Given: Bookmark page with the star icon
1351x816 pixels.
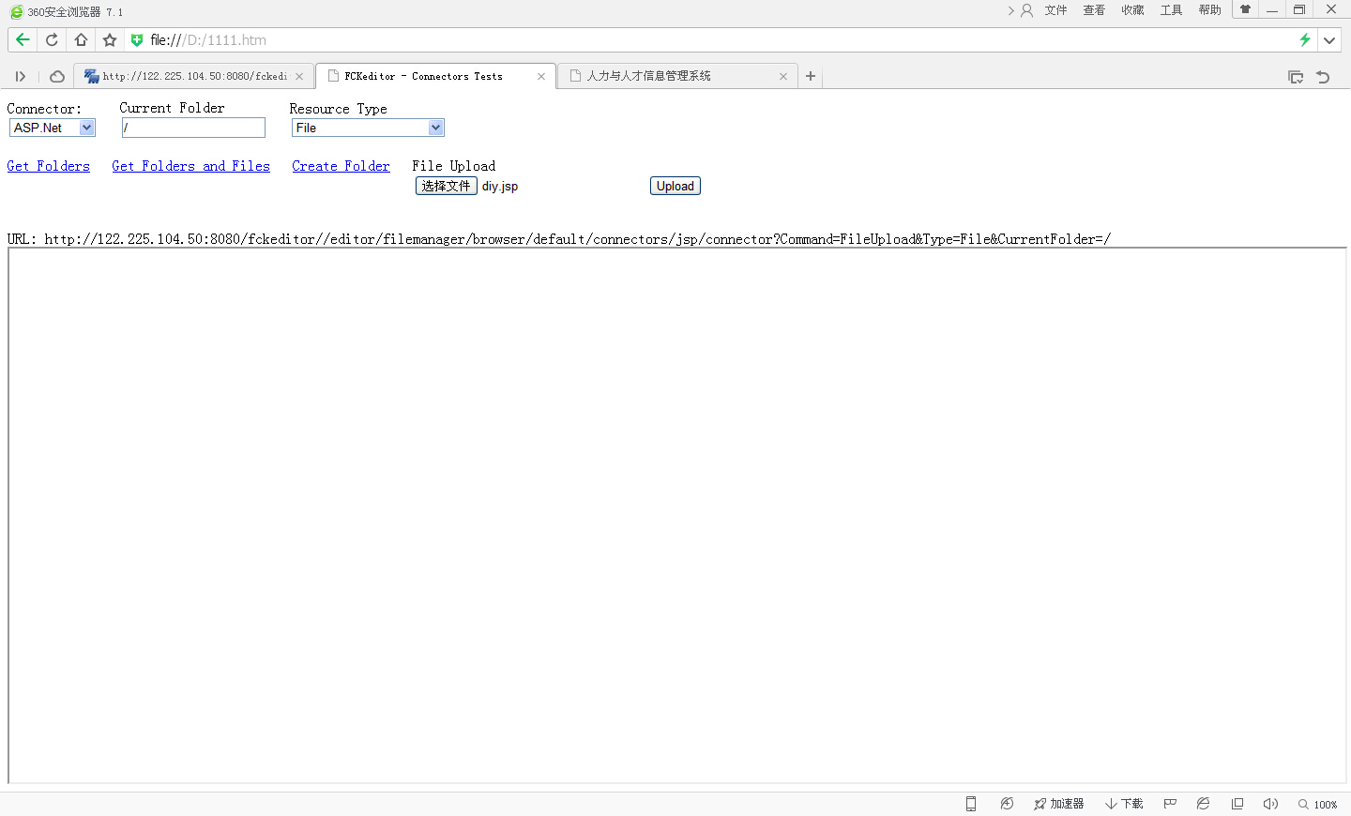Looking at the screenshot, I should 110,39.
